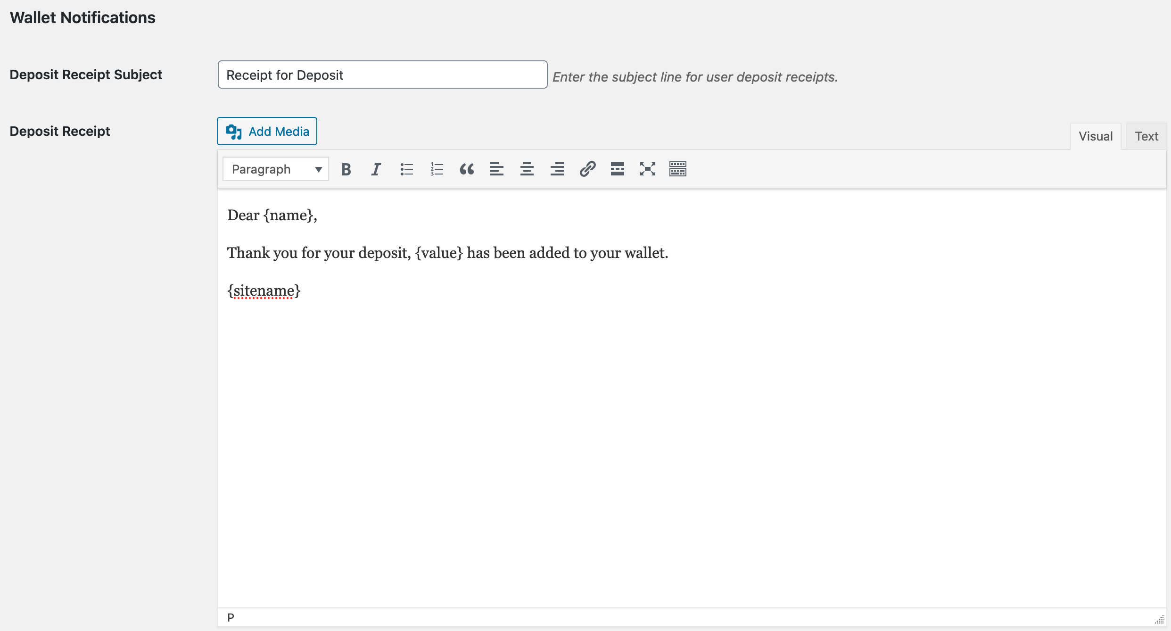Click the editor resize handle corner

tap(1159, 620)
